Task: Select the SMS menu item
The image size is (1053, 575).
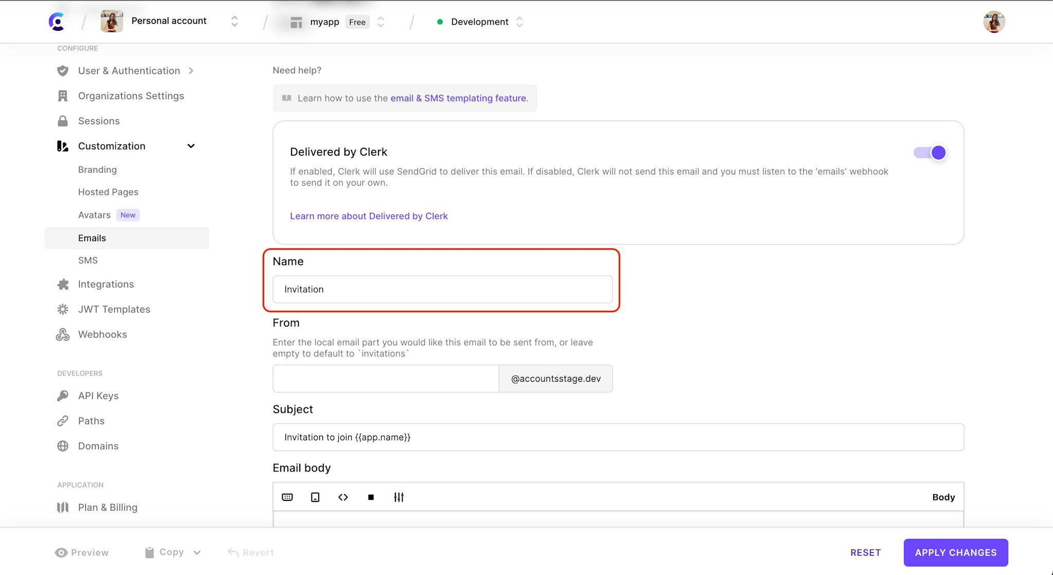Action: tap(87, 260)
